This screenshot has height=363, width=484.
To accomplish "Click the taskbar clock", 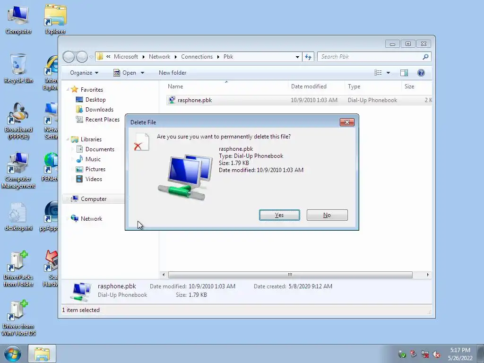I will 460,354.
